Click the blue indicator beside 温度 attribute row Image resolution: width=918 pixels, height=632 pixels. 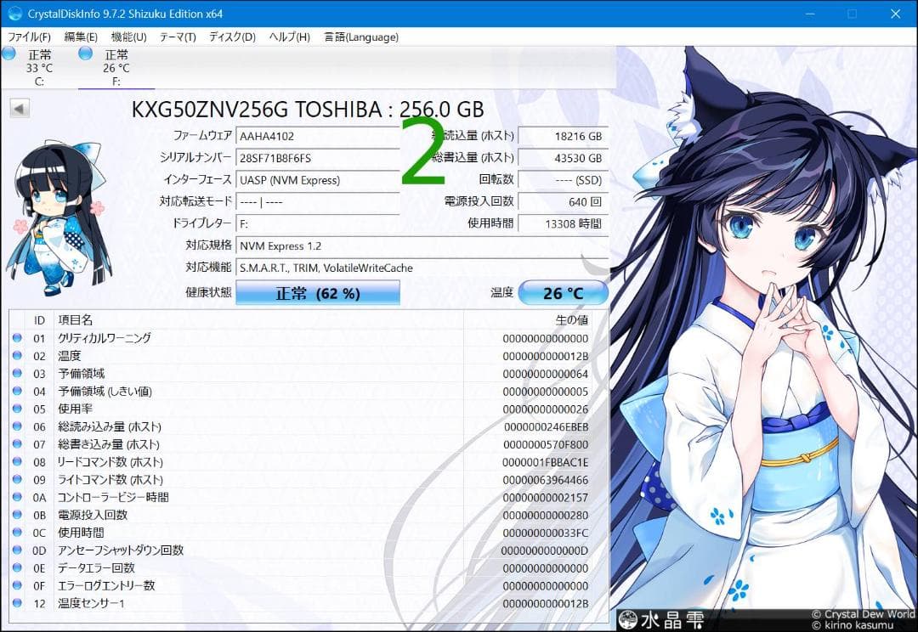pos(18,355)
